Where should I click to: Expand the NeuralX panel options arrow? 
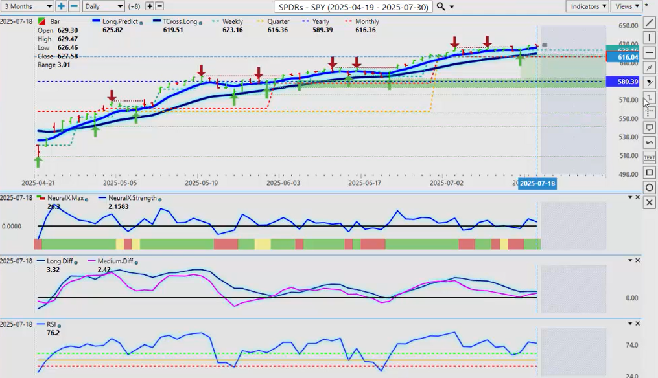coord(629,197)
